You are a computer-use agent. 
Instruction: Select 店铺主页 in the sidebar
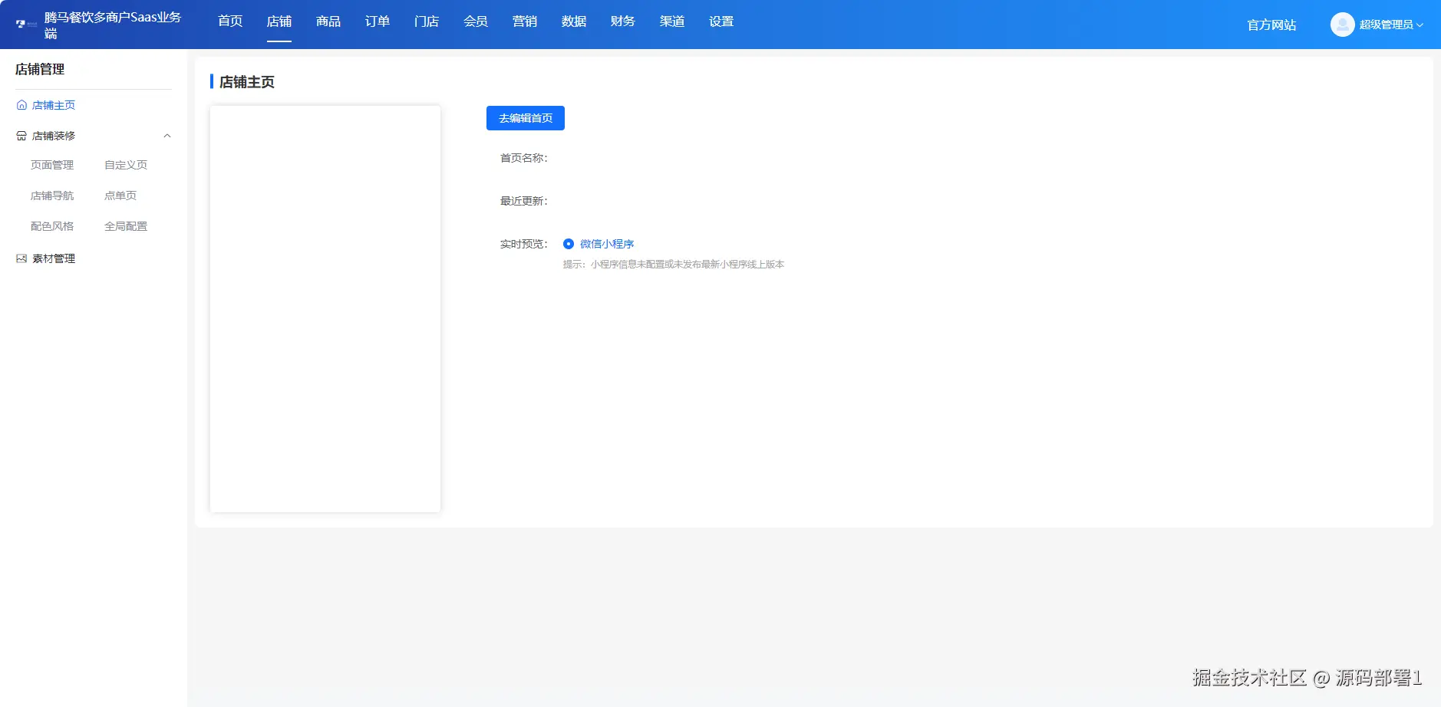[54, 105]
